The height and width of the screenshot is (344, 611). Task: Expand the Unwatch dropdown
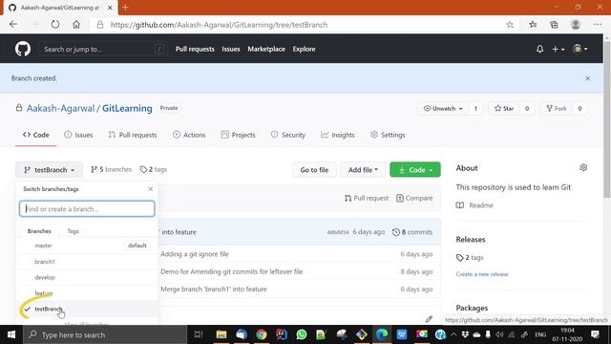click(x=443, y=108)
